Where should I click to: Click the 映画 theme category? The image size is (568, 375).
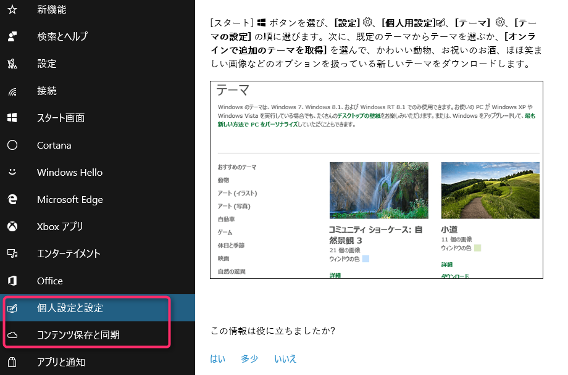[223, 258]
